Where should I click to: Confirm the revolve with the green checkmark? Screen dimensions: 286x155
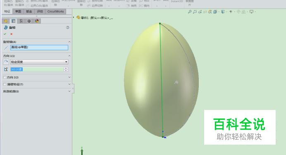[x=5, y=34]
